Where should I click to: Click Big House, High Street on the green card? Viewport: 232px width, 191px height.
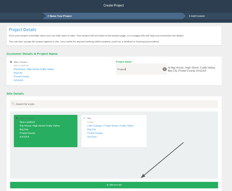(x=40, y=126)
